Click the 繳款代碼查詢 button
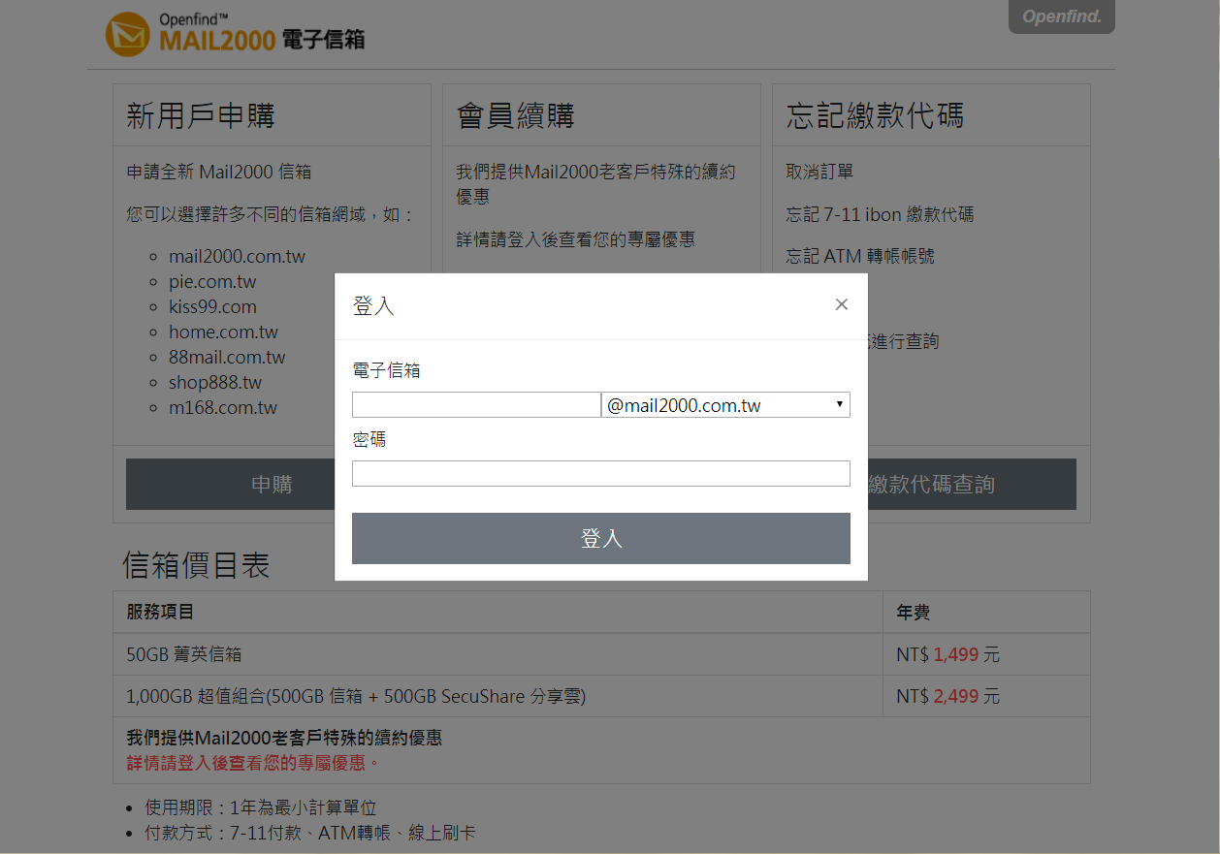The width and height of the screenshot is (1220, 854). click(x=972, y=484)
